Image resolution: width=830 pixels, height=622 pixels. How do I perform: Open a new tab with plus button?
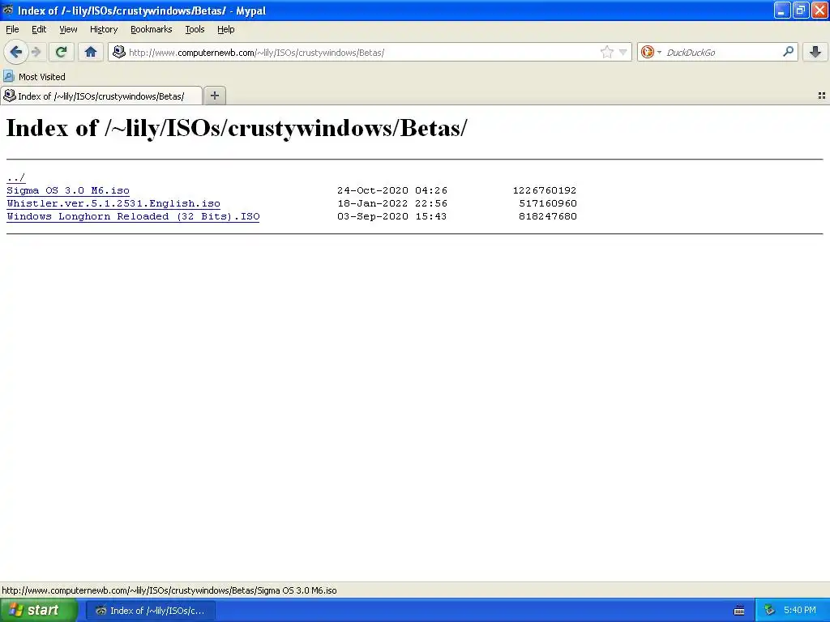214,96
